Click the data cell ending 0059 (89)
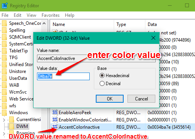This screenshot has width=195, height=139. pos(169,84)
